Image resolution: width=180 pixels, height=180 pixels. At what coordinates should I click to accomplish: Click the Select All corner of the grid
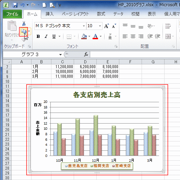pyautogui.click(x=7, y=62)
